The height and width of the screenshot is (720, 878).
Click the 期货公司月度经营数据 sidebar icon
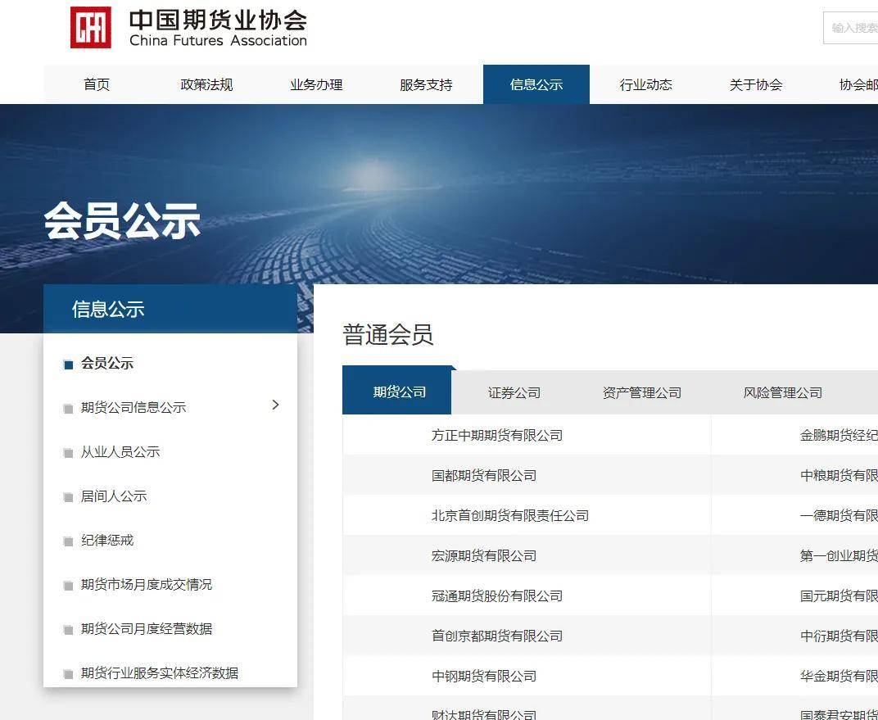68,628
